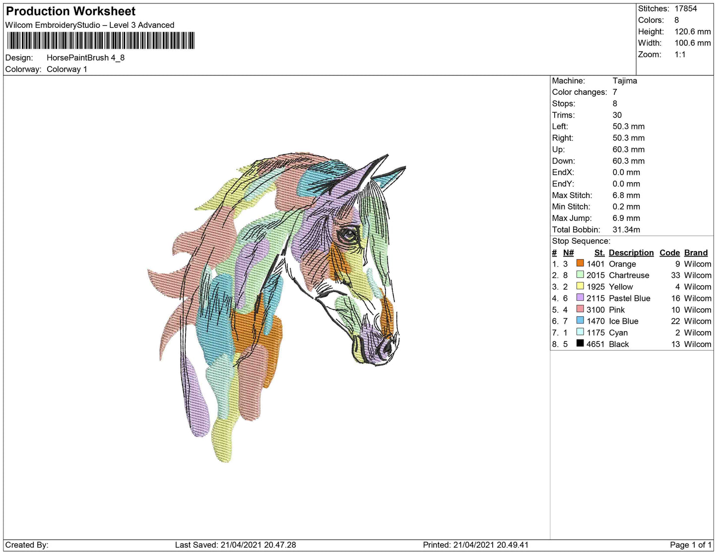Click the Pink 3100 color chip

580,309
